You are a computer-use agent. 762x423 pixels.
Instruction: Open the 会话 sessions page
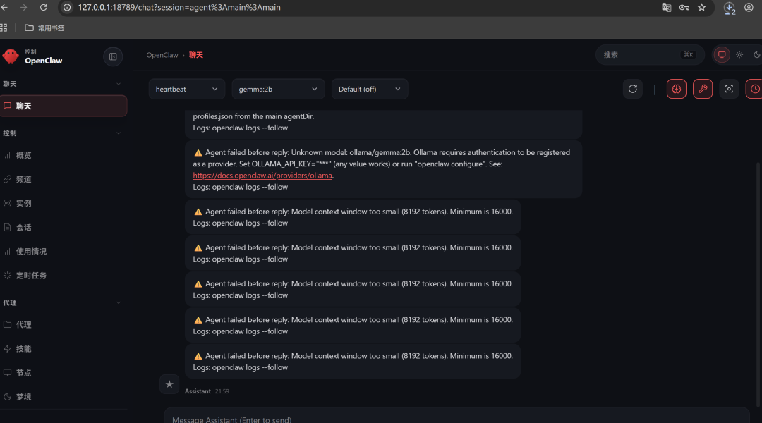pos(64,227)
